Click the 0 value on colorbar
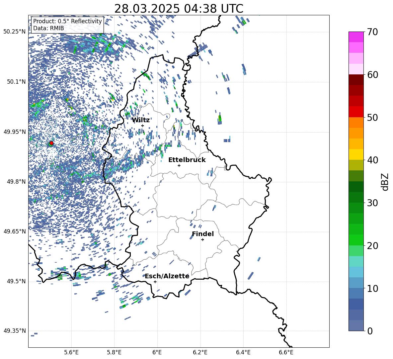 [x=370, y=331]
